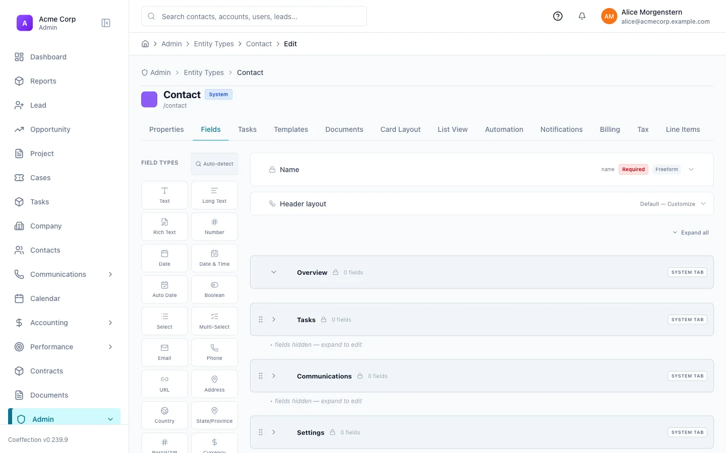This screenshot has height=453, width=726.
Task: Open the Automation tab
Action: coord(504,129)
